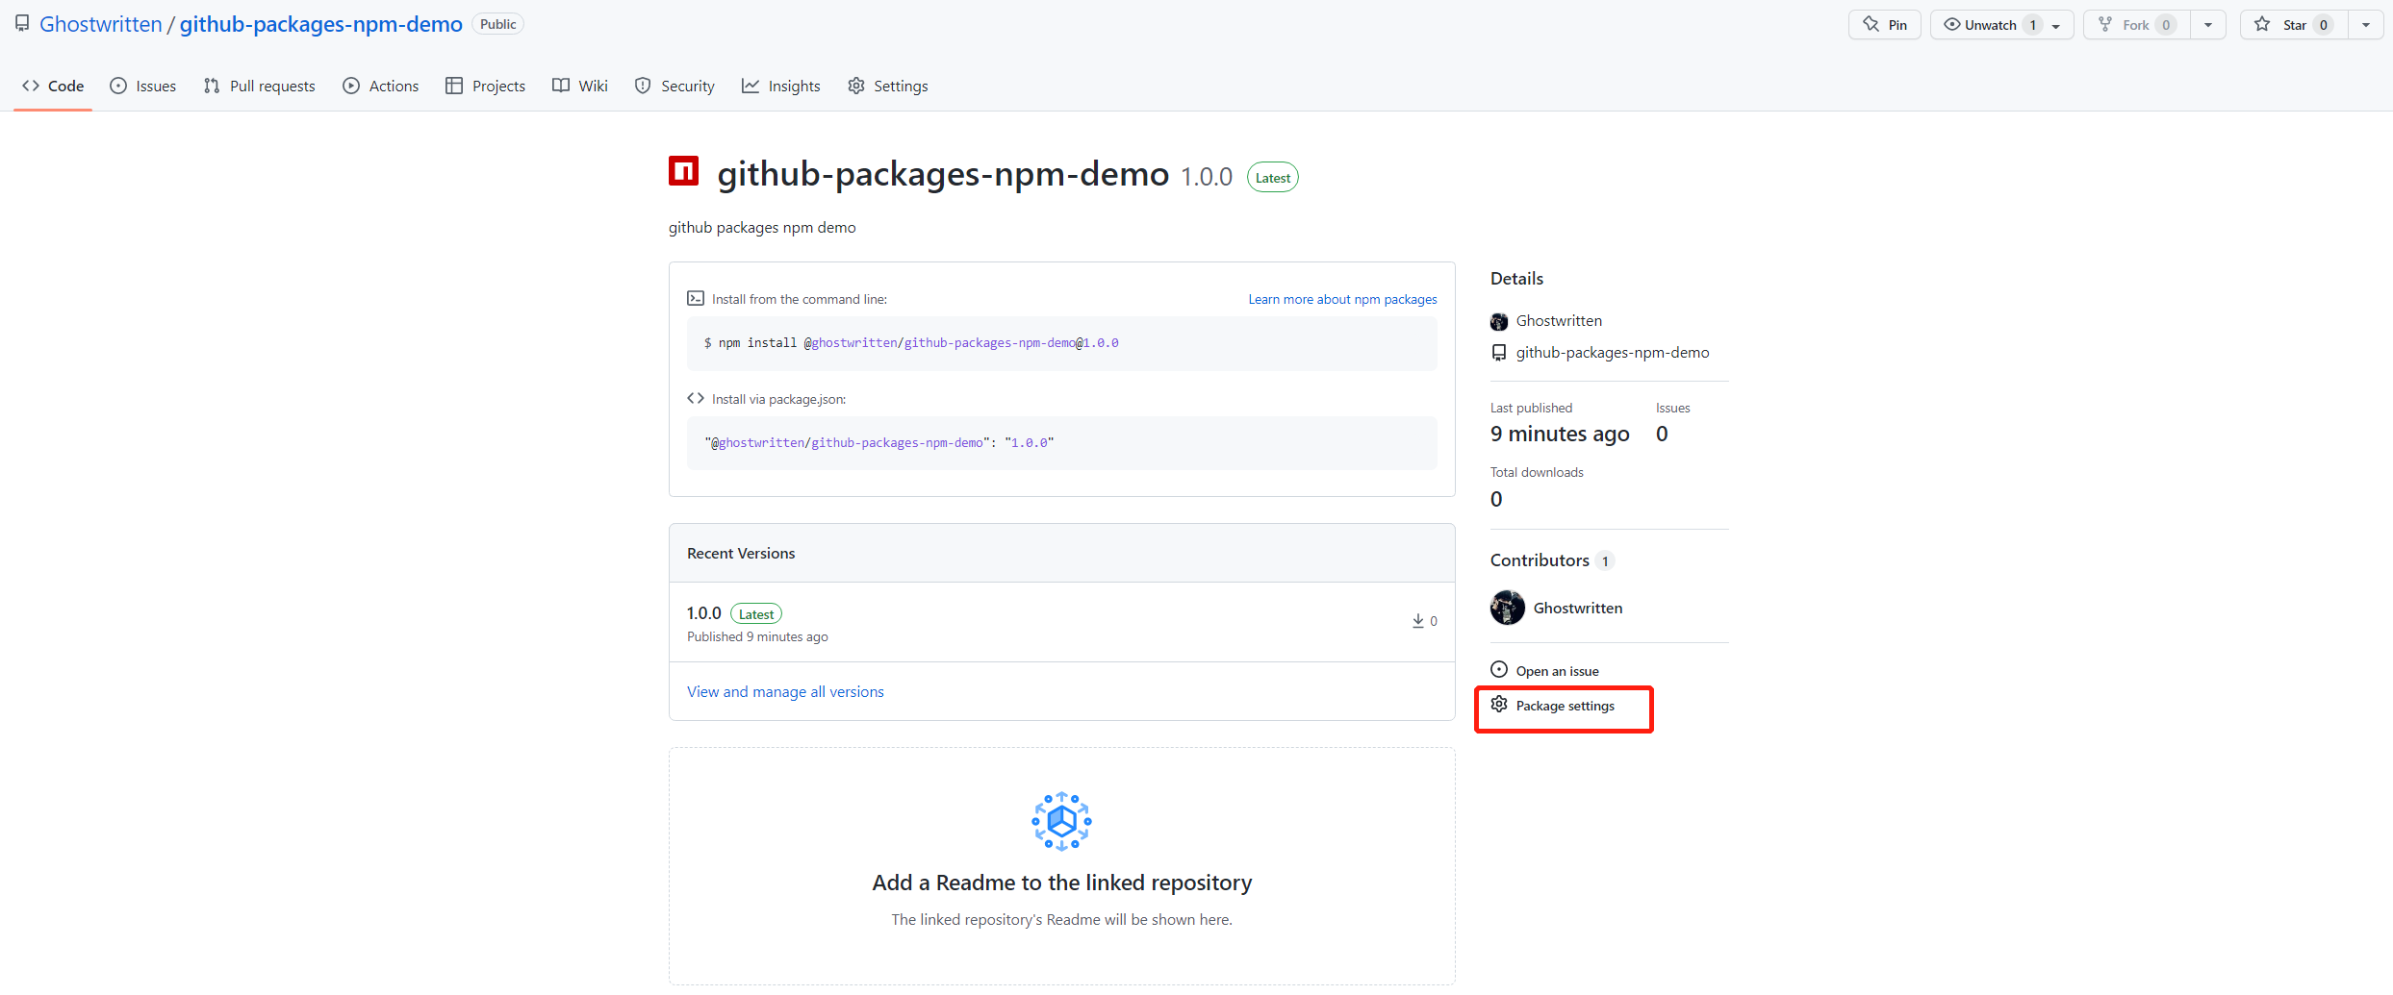2393x995 pixels.
Task: Open the Ghostwritten owner link in breadcrumb
Action: pos(101,24)
